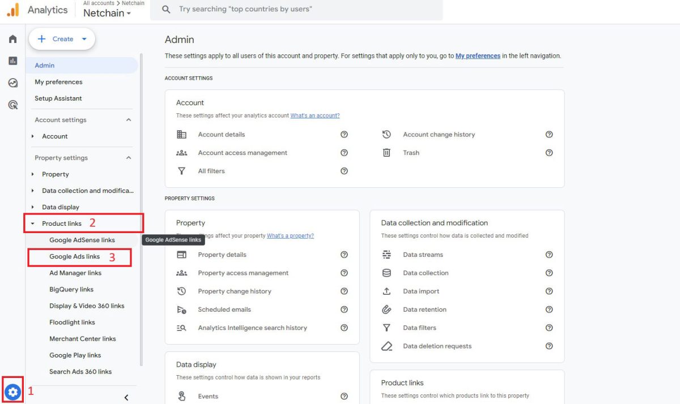The width and height of the screenshot is (680, 404).
Task: Open Property change history
Action: click(235, 291)
